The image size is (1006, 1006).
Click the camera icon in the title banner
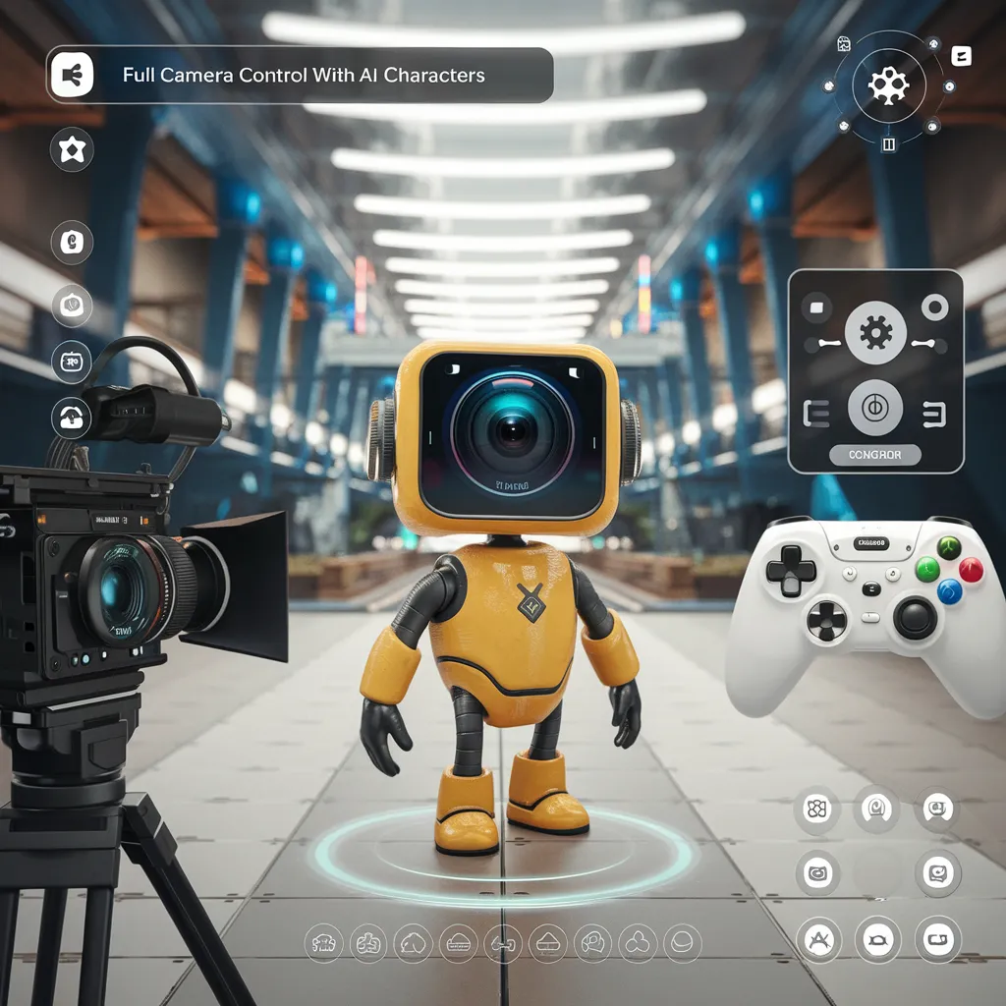click(x=72, y=76)
